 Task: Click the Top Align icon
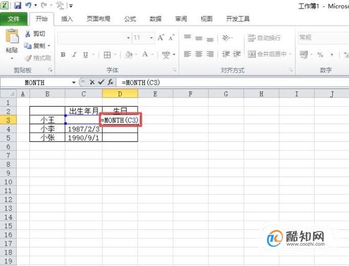coord(187,37)
